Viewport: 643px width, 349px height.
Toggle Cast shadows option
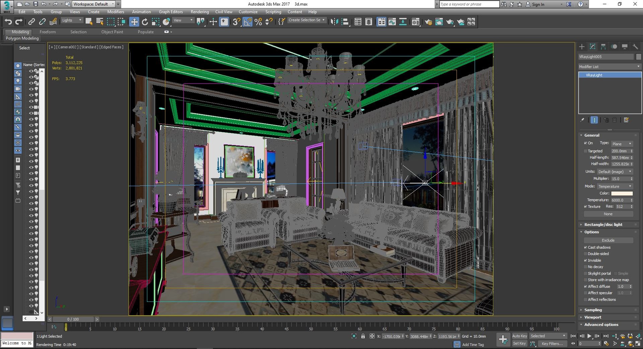585,247
